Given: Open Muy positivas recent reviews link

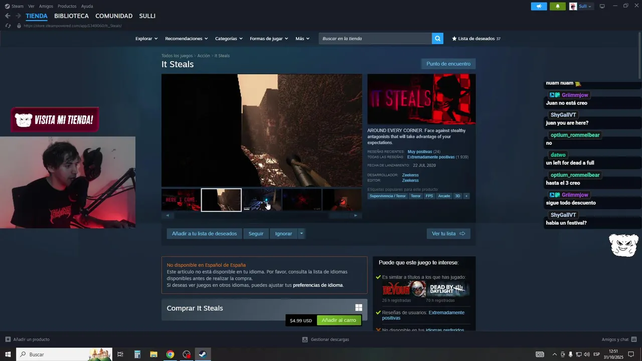Looking at the screenshot, I should coord(420,151).
